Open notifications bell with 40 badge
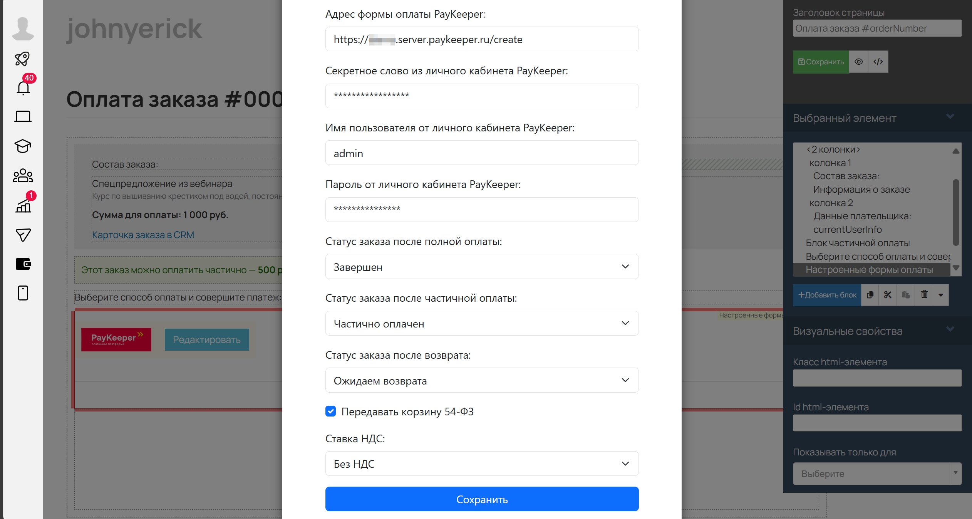The width and height of the screenshot is (972, 519). point(23,88)
